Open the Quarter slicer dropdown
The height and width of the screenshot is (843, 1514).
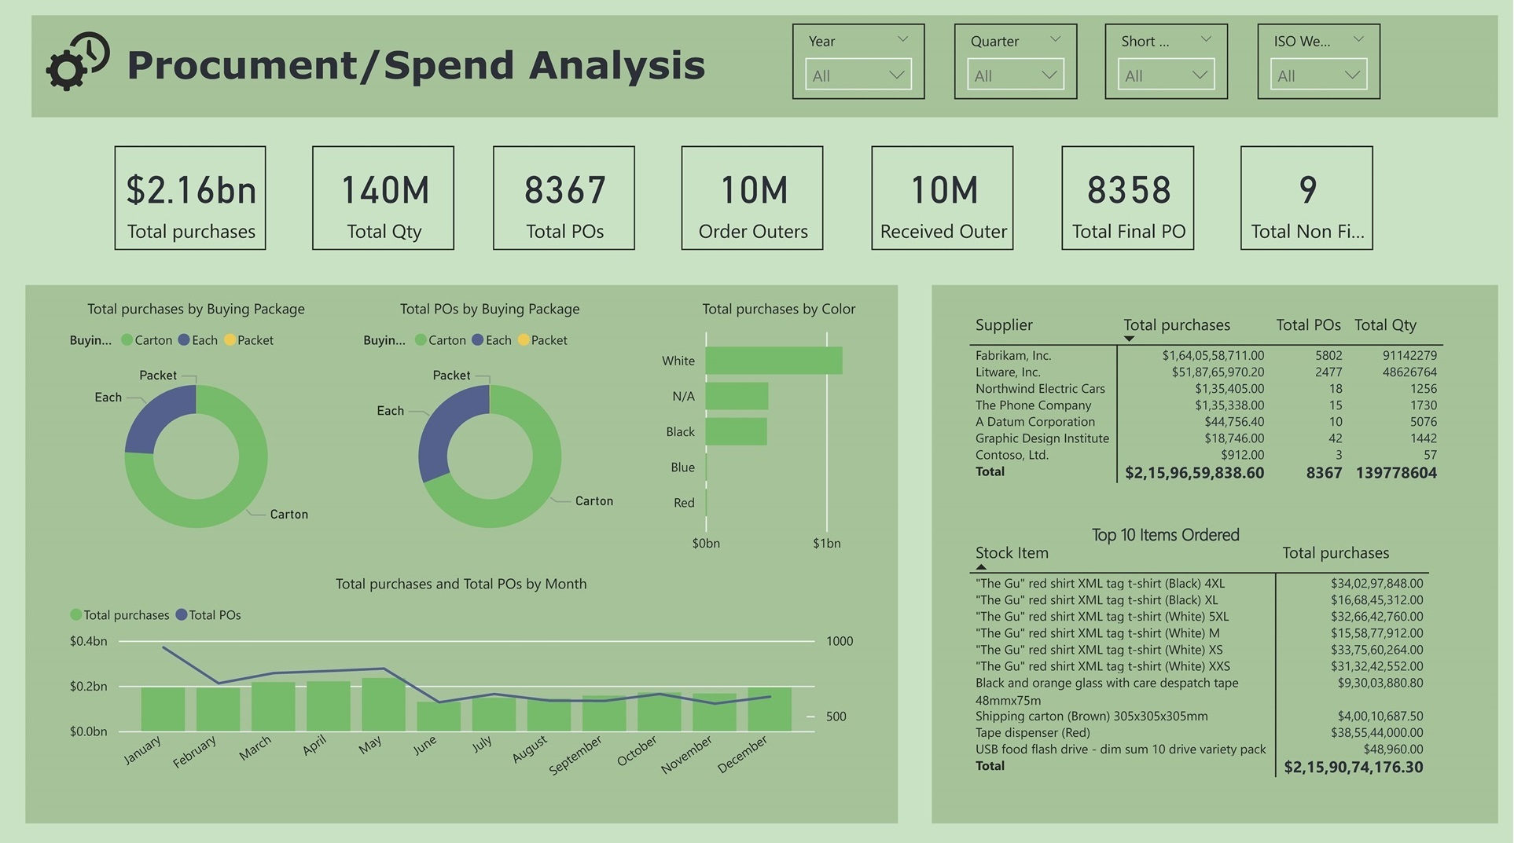1015,75
